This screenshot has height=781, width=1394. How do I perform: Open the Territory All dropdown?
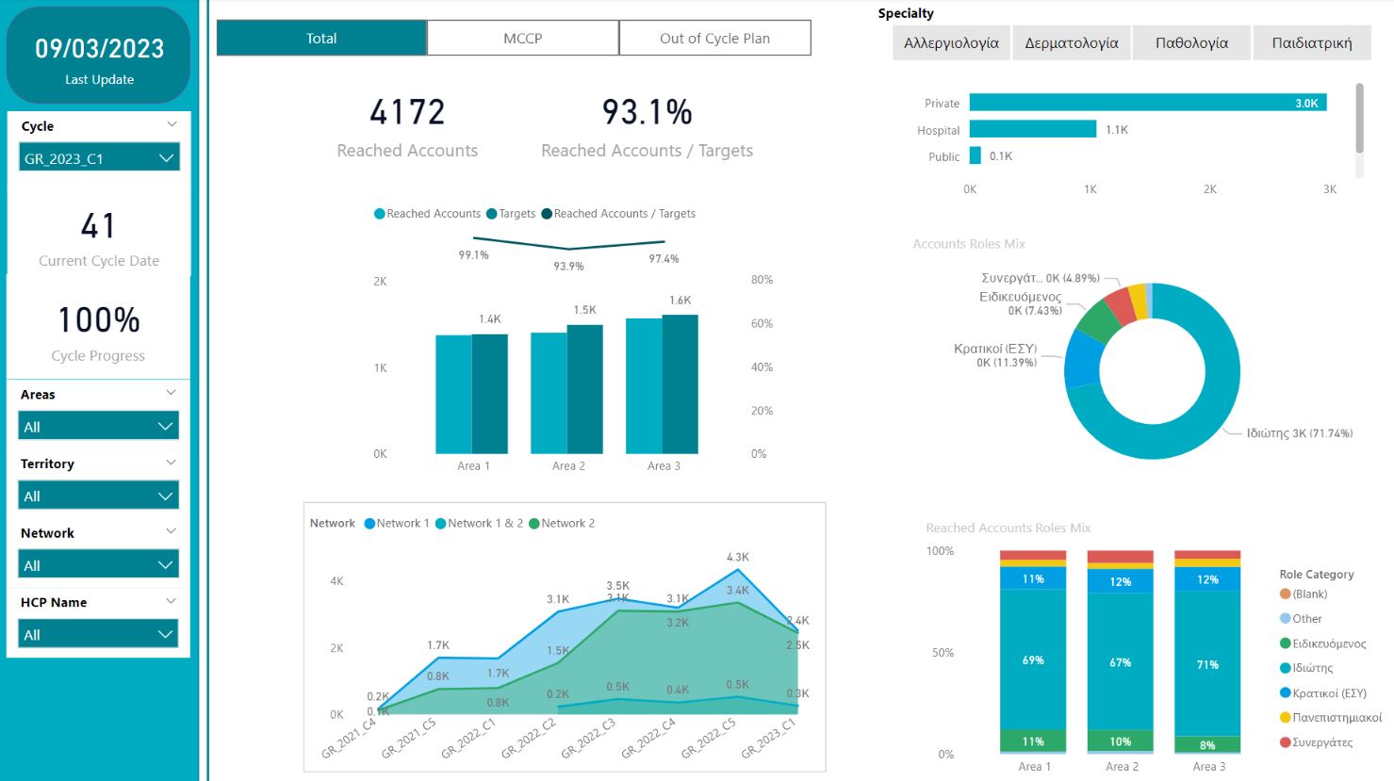coord(98,496)
